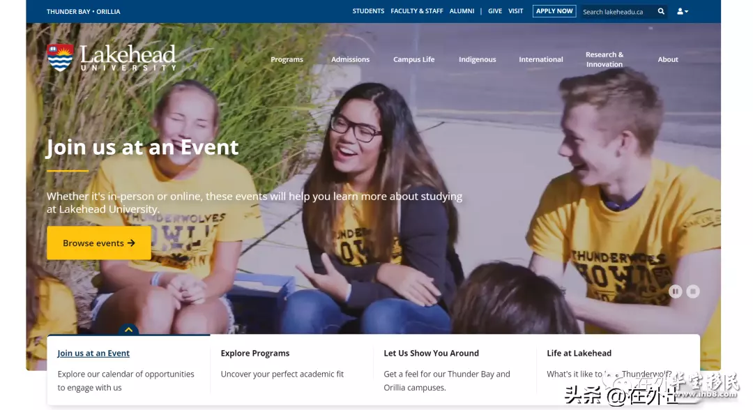
Task: Open the Indigenous menu
Action: (478, 59)
